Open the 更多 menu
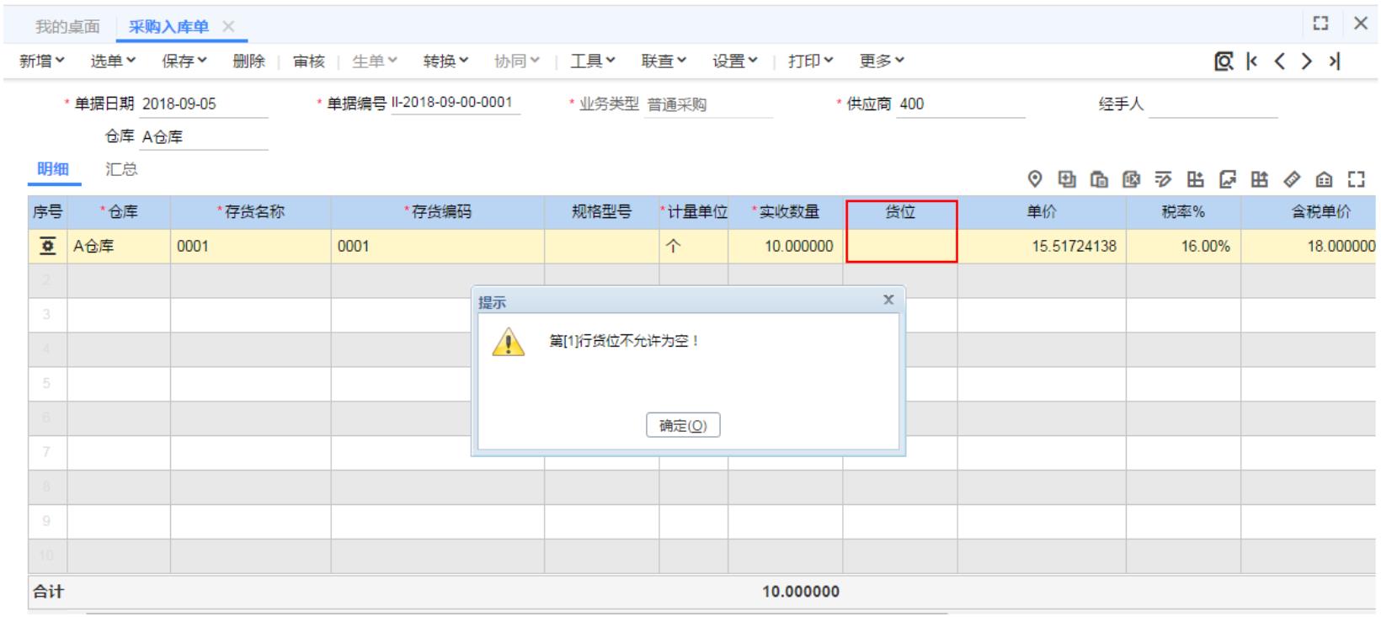The width and height of the screenshot is (1381, 617). click(x=882, y=61)
